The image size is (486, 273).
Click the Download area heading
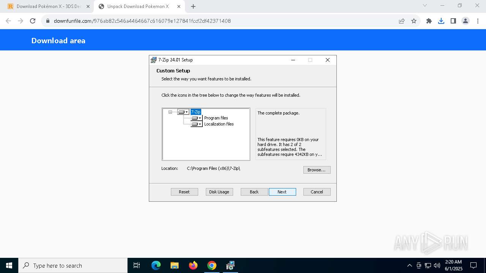[58, 41]
